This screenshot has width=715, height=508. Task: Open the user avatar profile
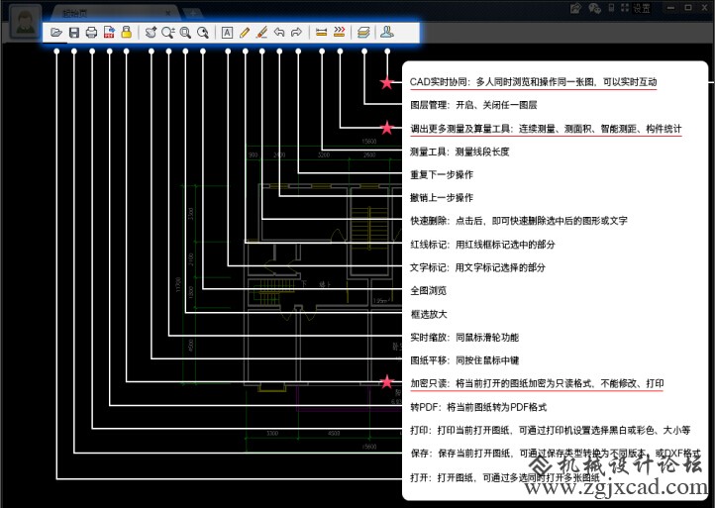tap(26, 22)
